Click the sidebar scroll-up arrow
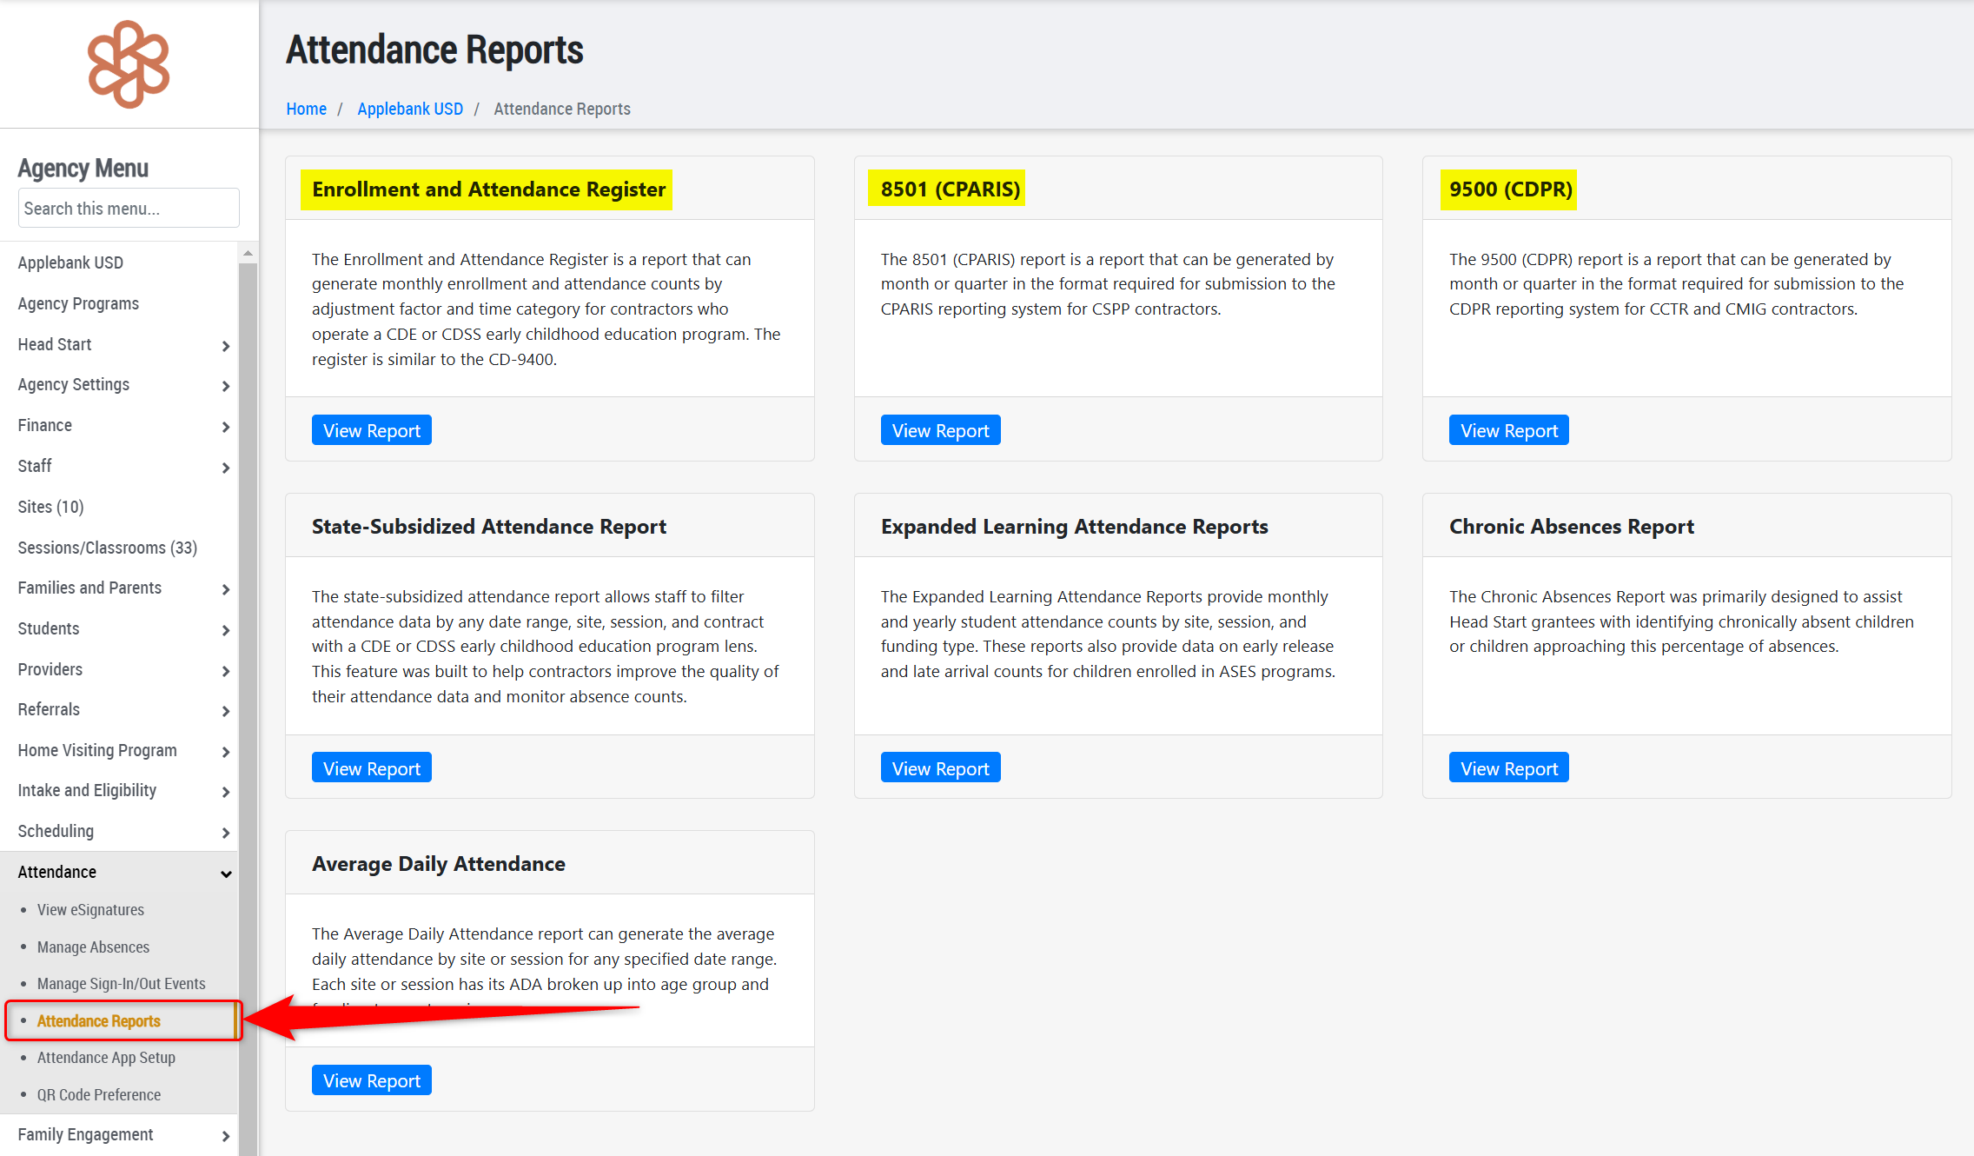 click(x=248, y=254)
